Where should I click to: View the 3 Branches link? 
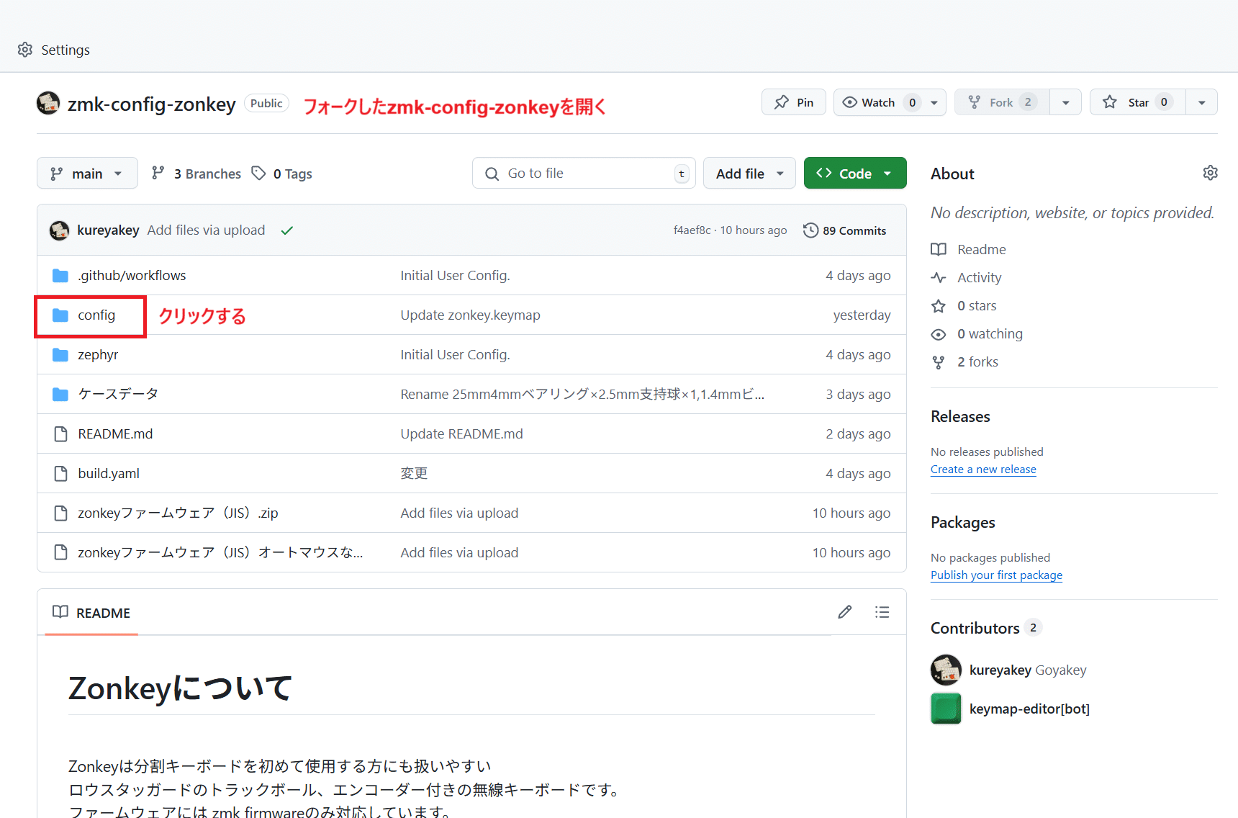(x=196, y=174)
